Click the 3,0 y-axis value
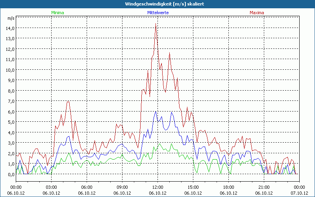Screen dimensions: 315x197 coord(11,143)
